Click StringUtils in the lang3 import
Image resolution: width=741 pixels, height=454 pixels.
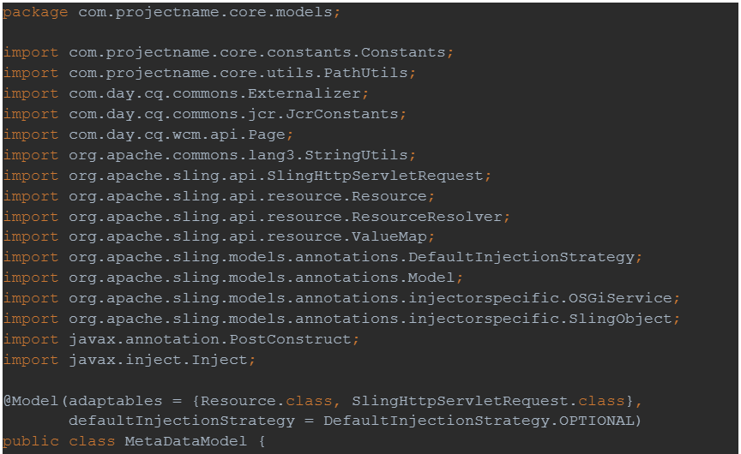click(x=356, y=155)
